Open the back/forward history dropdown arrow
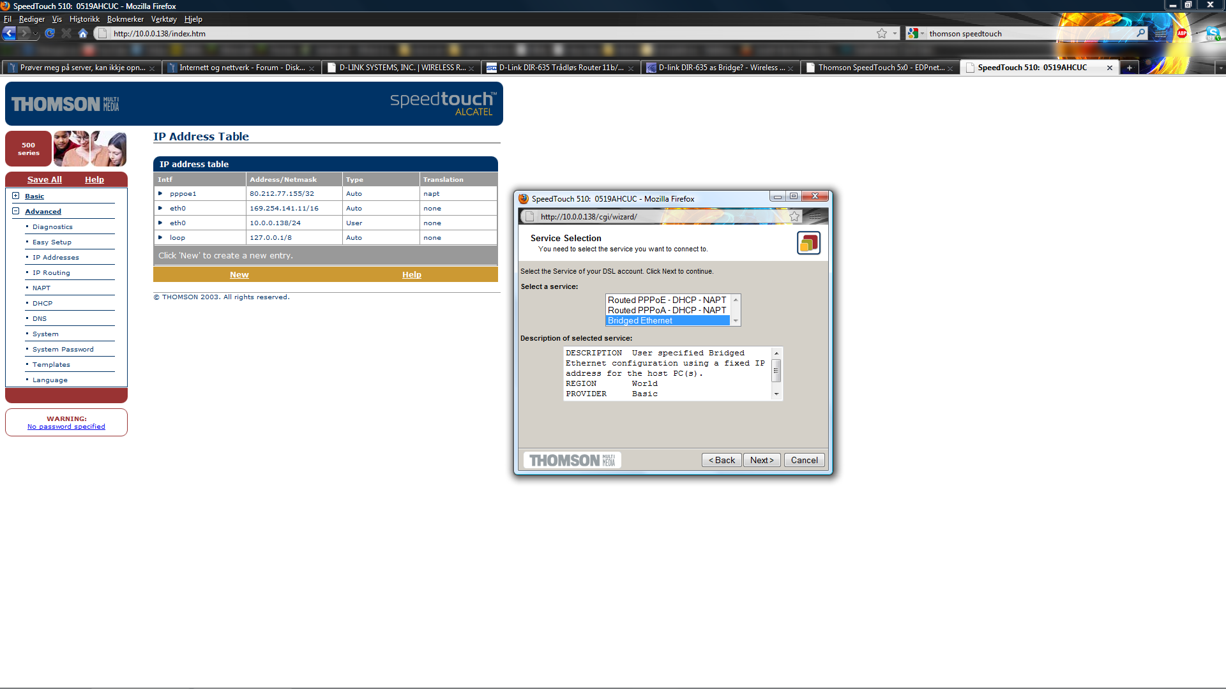This screenshot has height=689, width=1226. (x=36, y=33)
